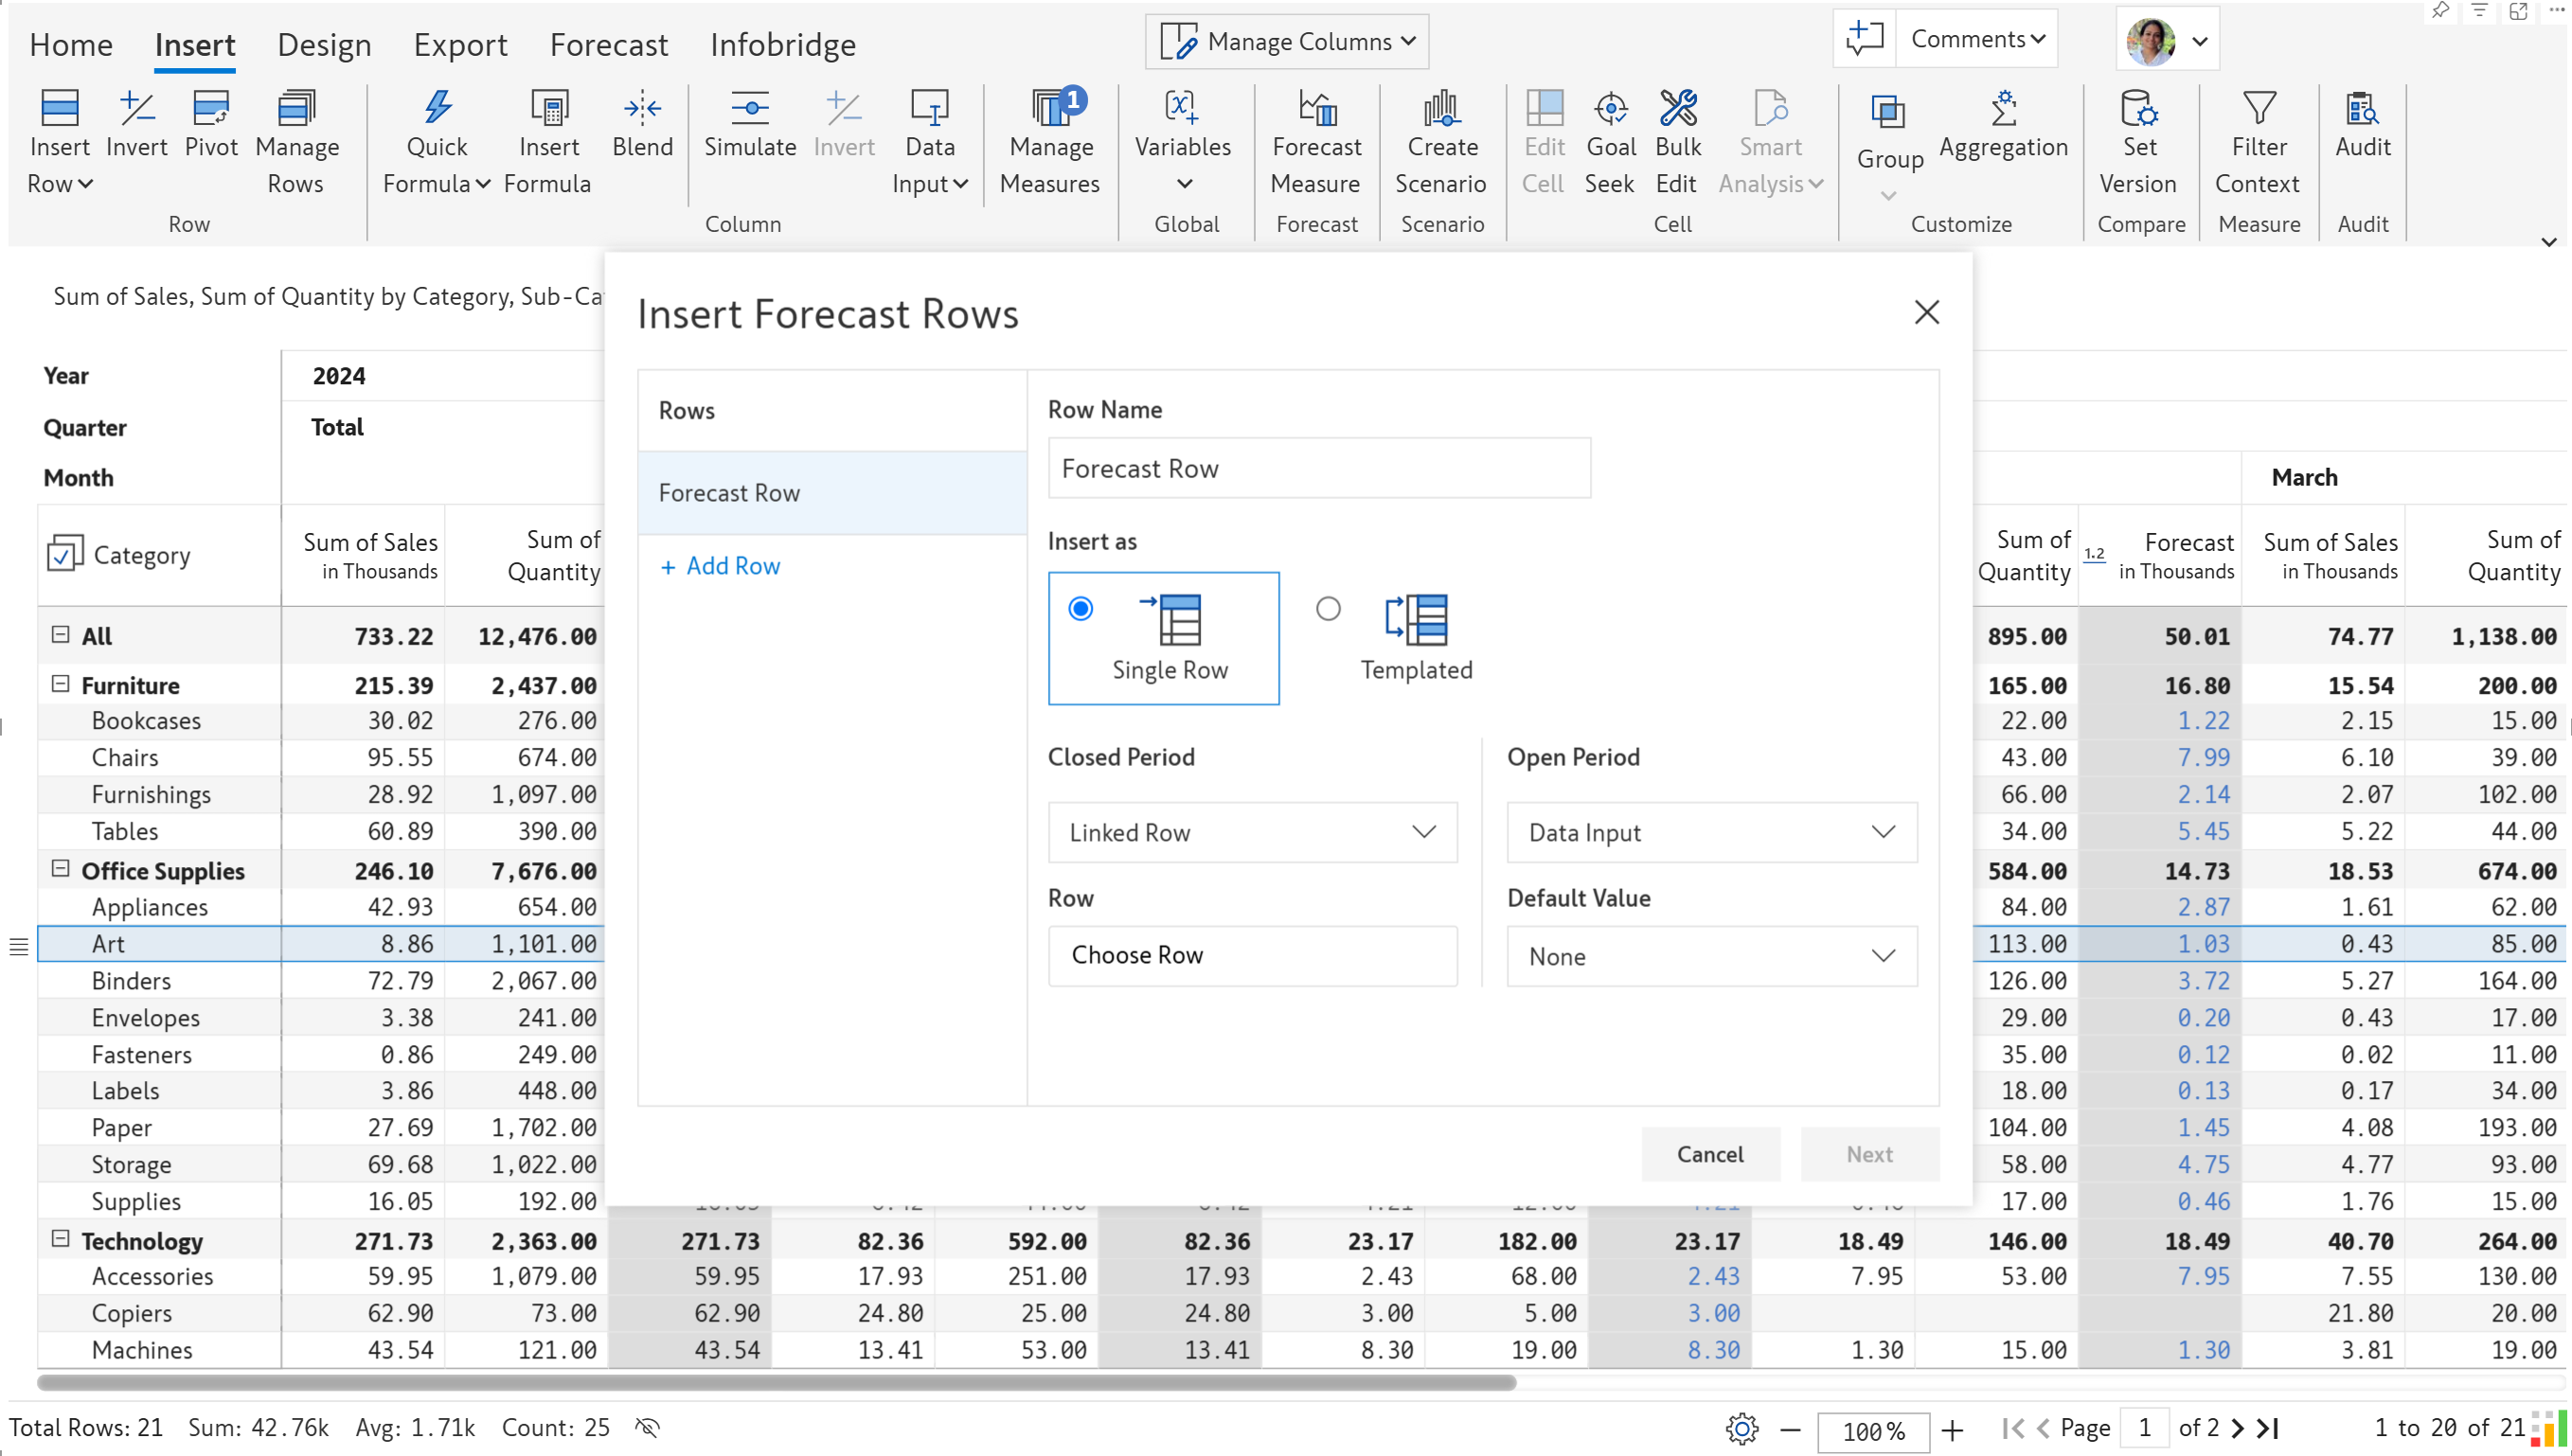
Task: Click the Create Scenario icon
Action: (1441, 108)
